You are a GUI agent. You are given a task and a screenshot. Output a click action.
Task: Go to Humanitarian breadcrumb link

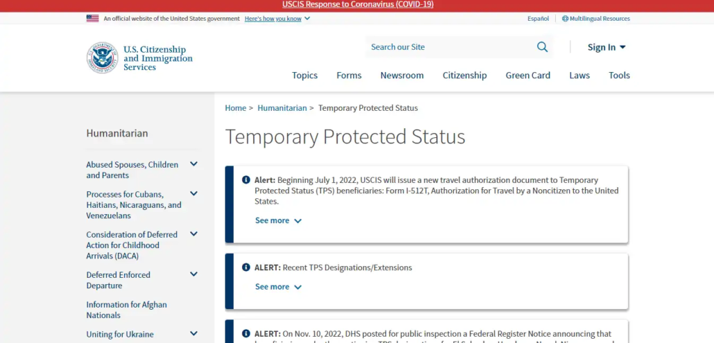(x=282, y=108)
